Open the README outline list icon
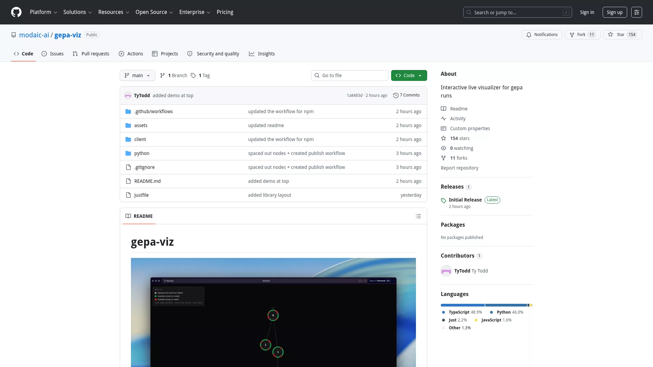 (418, 216)
